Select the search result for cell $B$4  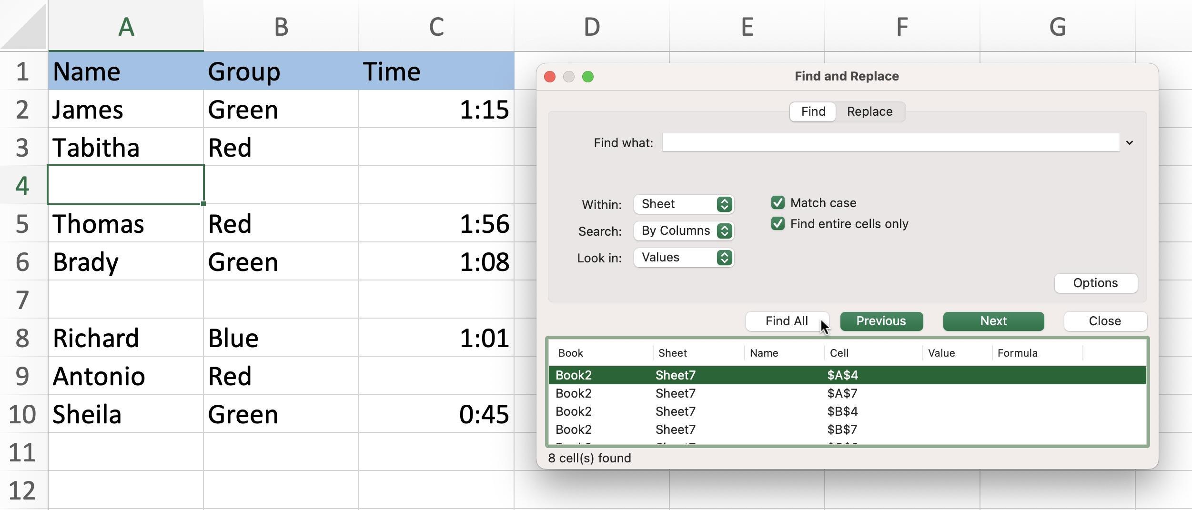point(841,411)
